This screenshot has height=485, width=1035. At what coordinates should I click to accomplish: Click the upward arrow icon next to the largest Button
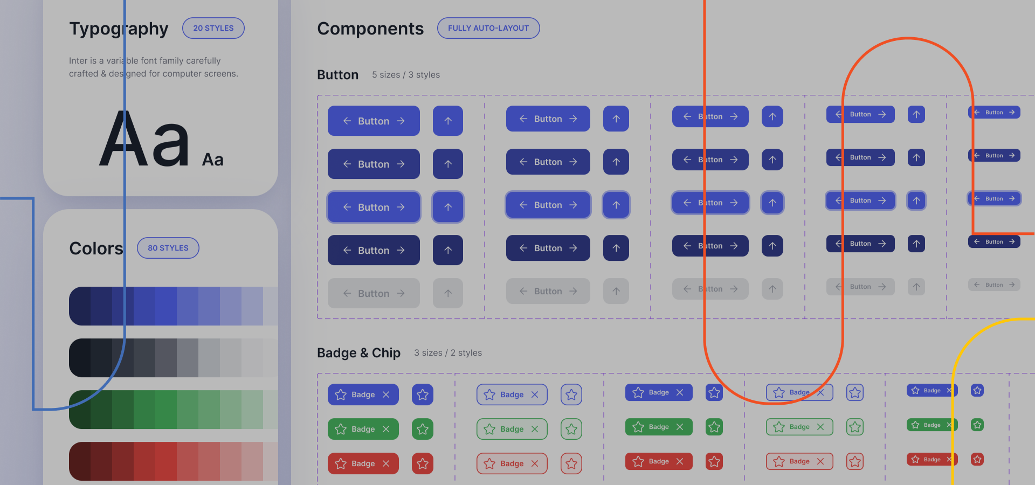(448, 121)
